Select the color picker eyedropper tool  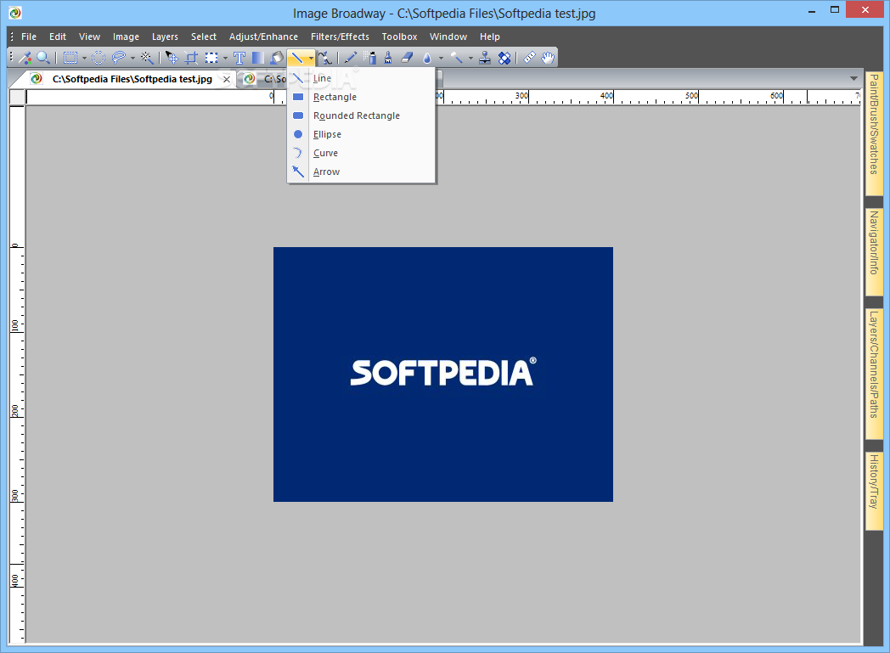(x=25, y=57)
